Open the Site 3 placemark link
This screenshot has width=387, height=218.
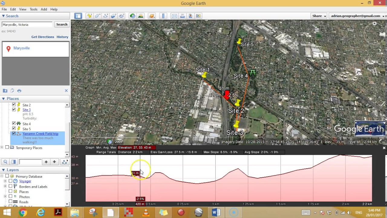[27, 110]
